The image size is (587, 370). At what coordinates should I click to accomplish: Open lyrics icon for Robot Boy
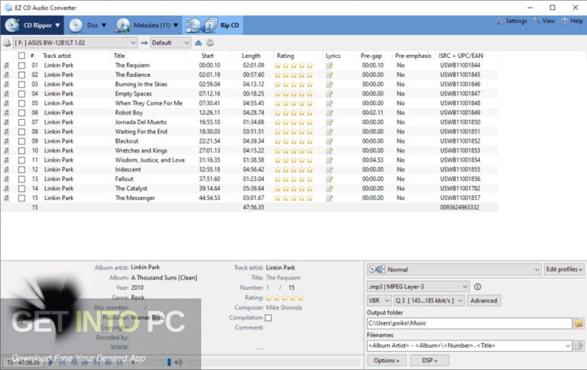click(x=329, y=113)
